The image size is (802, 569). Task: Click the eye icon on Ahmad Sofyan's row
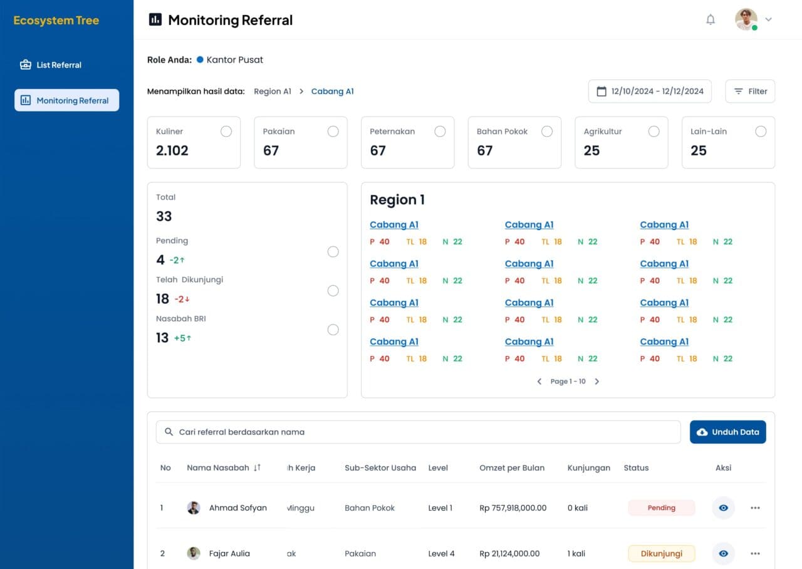(x=723, y=508)
